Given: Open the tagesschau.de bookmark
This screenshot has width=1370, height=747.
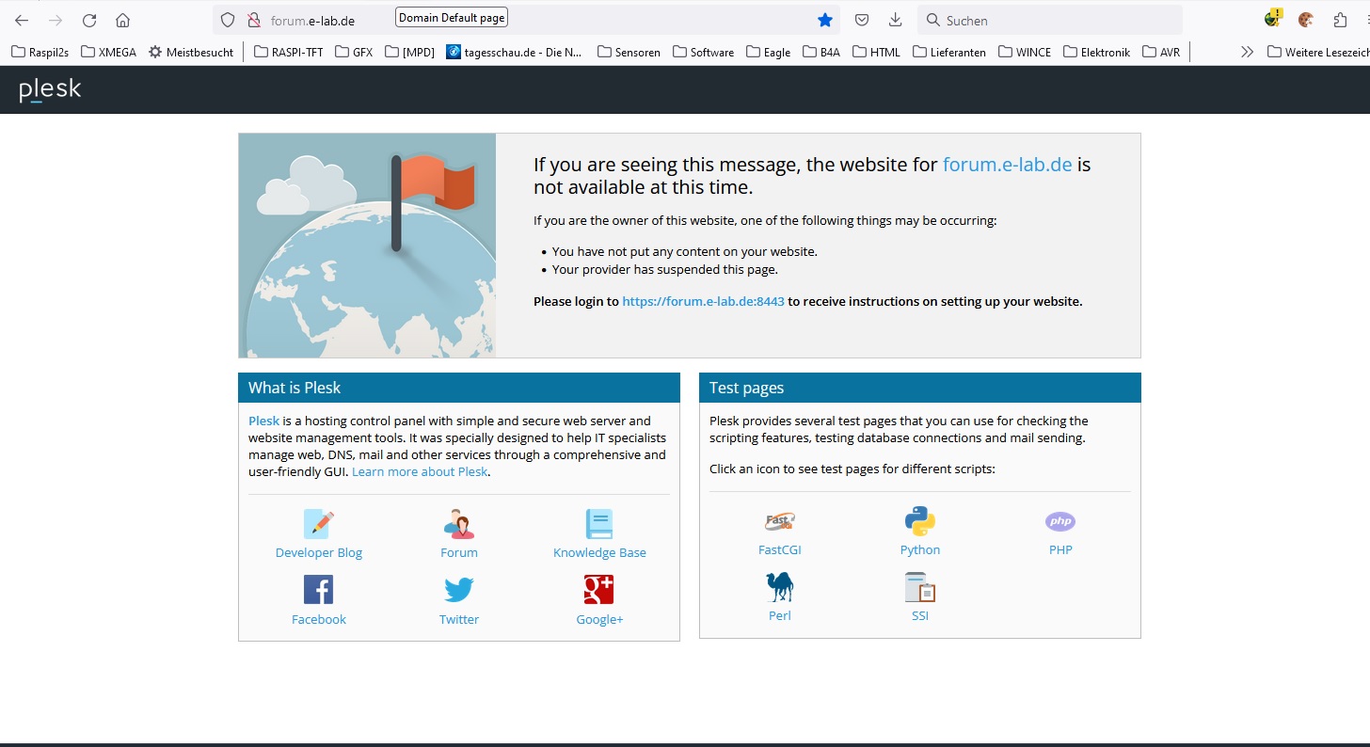Looking at the screenshot, I should point(514,52).
